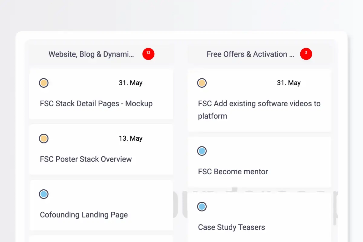This screenshot has width=363, height=242.
Task: Select the partially visible card below Cofounding Landing Page
Action: (x=101, y=239)
